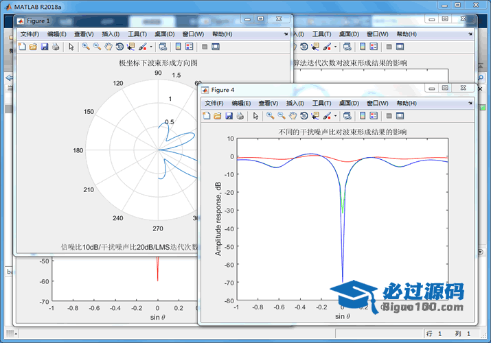Click New Figure icon in Figure 4 toolbar
The width and height of the screenshot is (491, 343).
tap(207, 116)
